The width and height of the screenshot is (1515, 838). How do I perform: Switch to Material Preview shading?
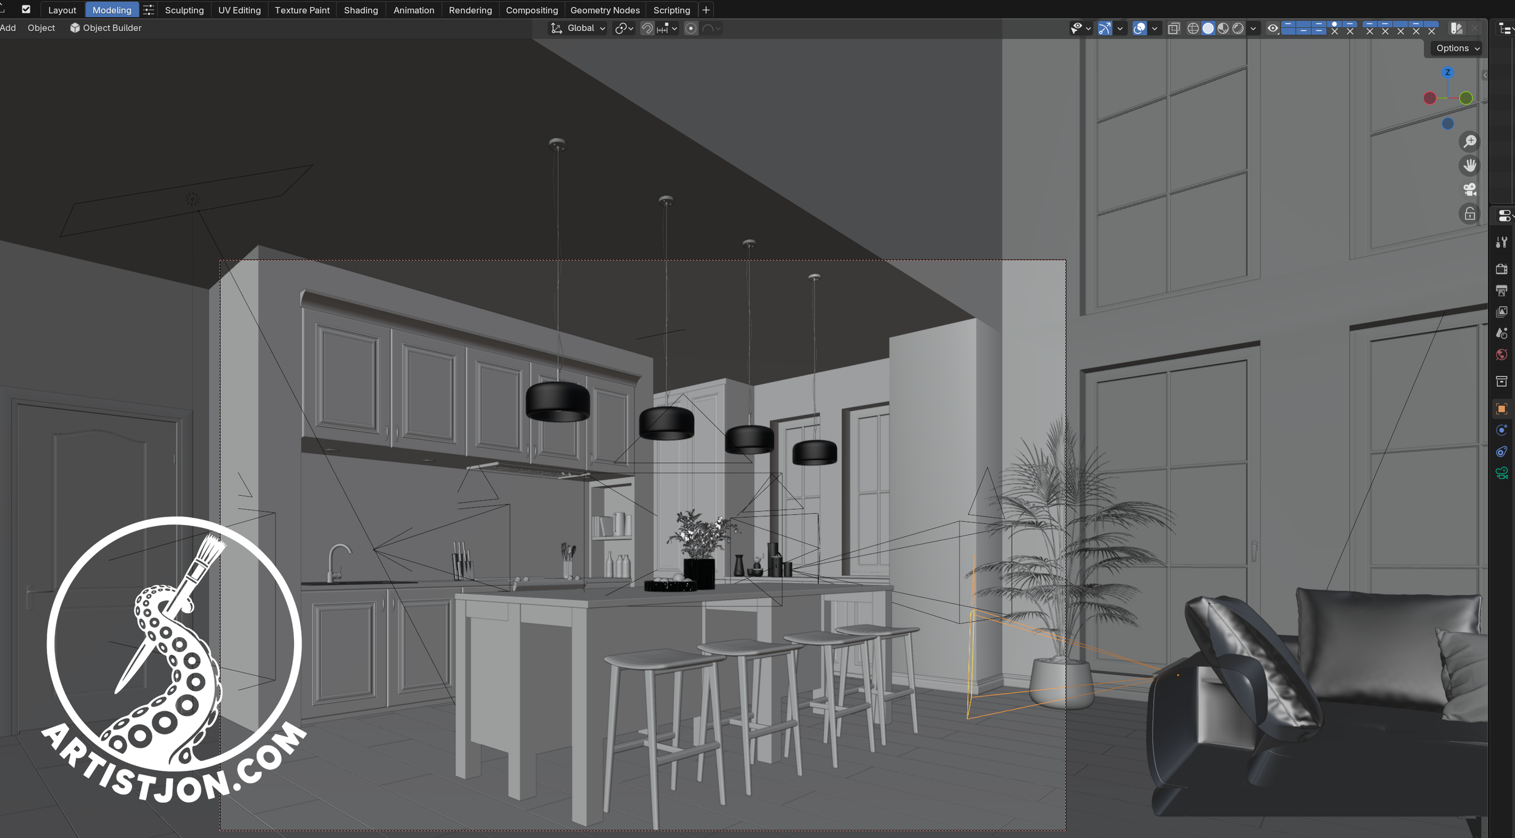pyautogui.click(x=1223, y=28)
